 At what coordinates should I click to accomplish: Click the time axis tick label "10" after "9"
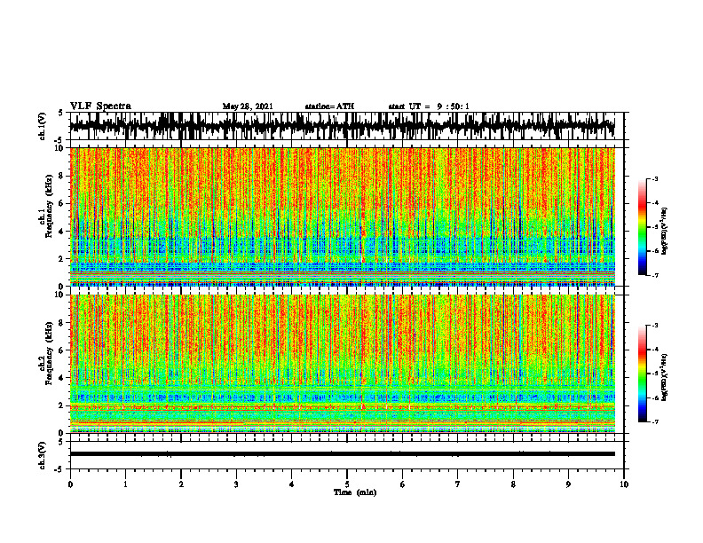tap(624, 484)
